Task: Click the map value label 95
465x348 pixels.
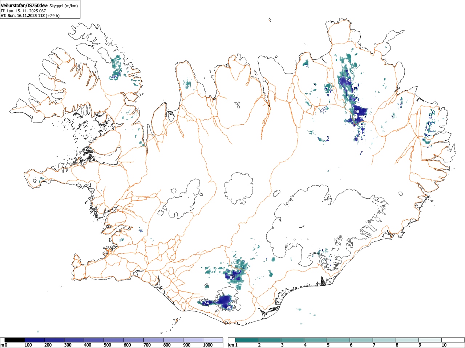Action: [x=357, y=112]
